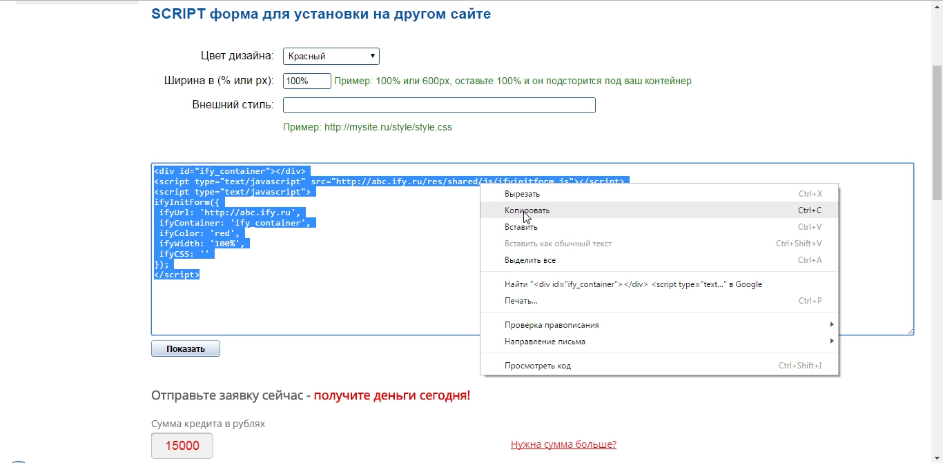Select Найти in Google context menu entry
This screenshot has width=943, height=463.
659,284
